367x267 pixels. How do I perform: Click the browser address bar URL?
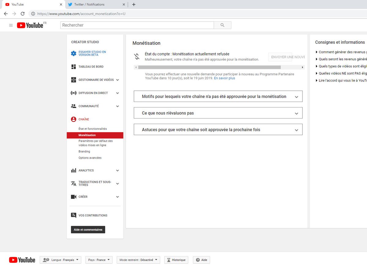coord(81,14)
